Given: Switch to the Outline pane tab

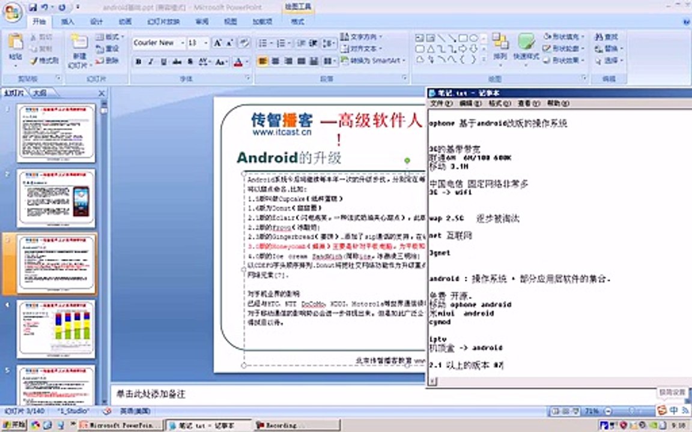Looking at the screenshot, I should coord(40,93).
